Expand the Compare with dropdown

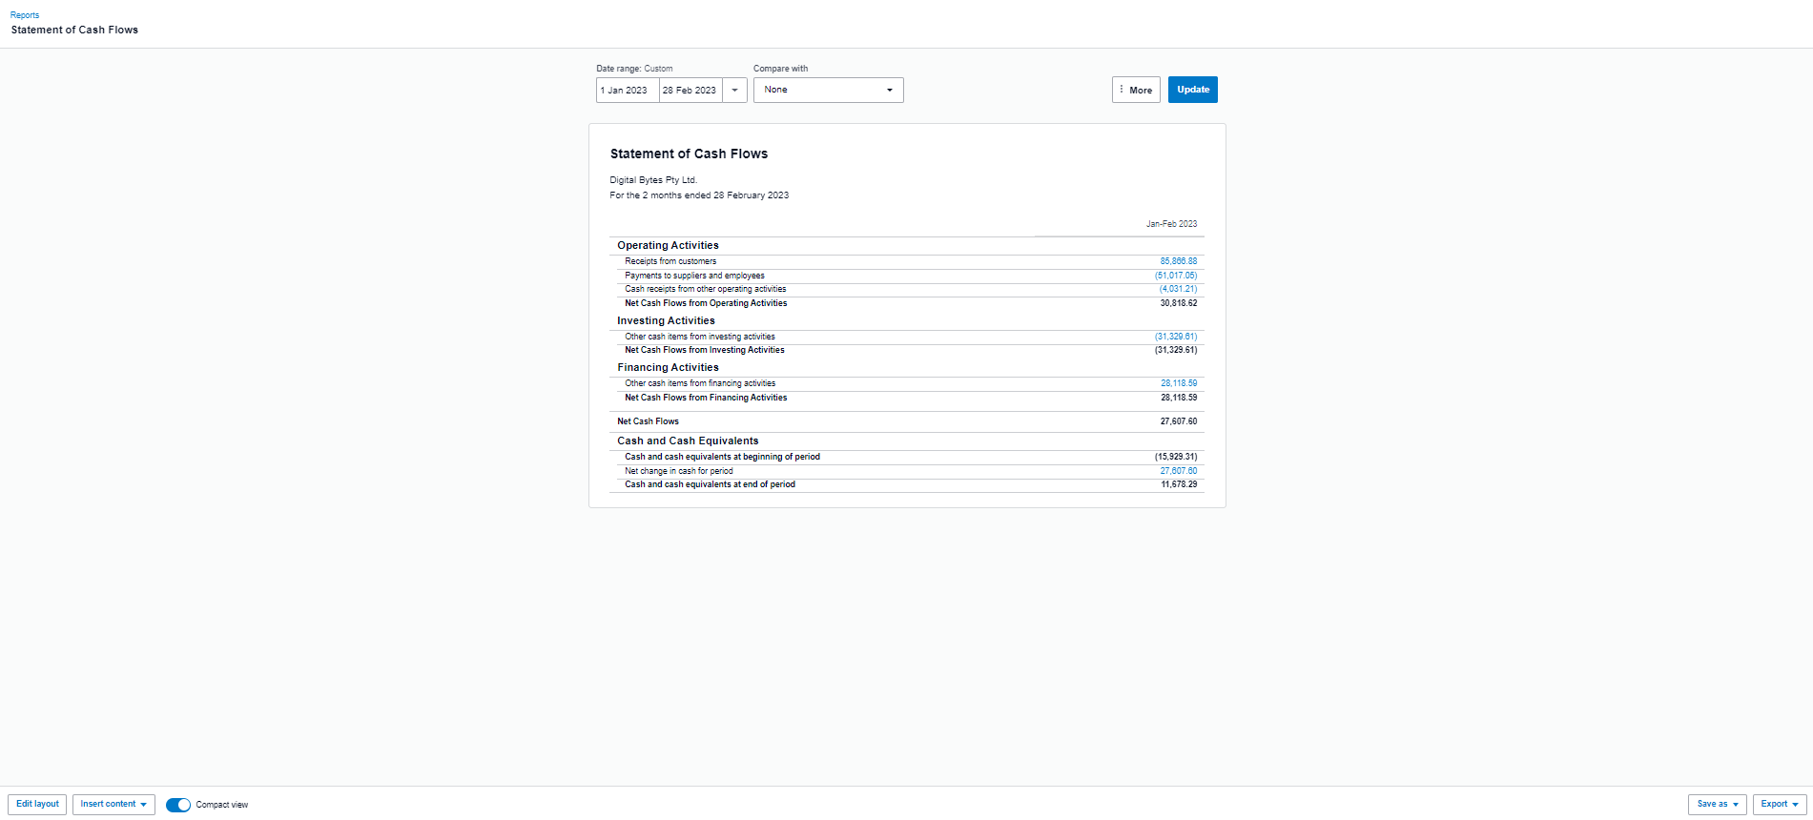click(828, 91)
